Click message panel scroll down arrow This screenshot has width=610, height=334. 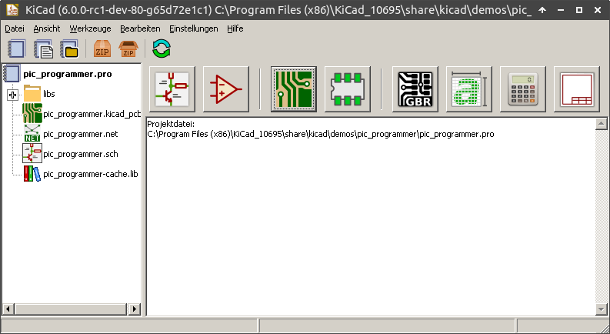pos(601,310)
